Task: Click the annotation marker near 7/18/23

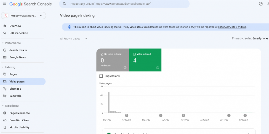Action: pyautogui.click(x=183, y=115)
